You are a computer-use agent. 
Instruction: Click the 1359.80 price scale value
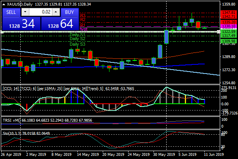coord(228,4)
